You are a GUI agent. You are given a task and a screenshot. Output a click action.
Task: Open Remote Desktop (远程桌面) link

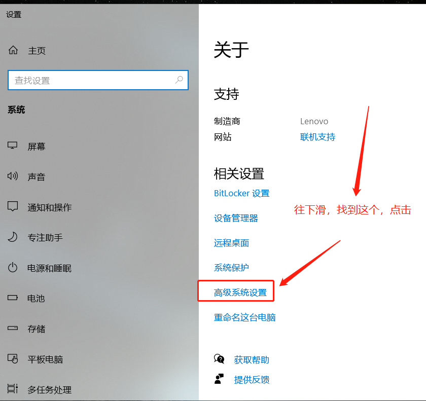point(231,243)
